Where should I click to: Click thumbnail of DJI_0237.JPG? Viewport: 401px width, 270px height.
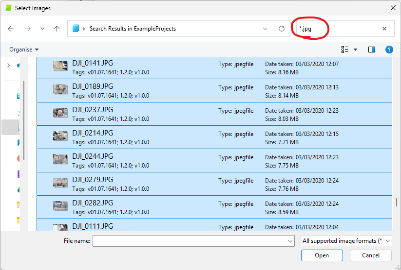60,113
